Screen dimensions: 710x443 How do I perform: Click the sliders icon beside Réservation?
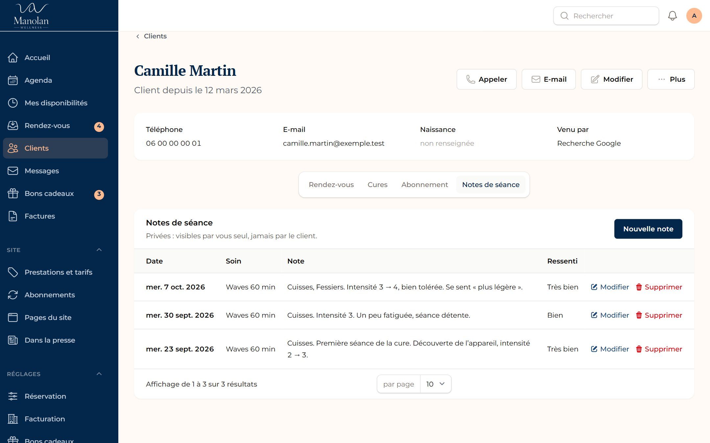pyautogui.click(x=13, y=396)
